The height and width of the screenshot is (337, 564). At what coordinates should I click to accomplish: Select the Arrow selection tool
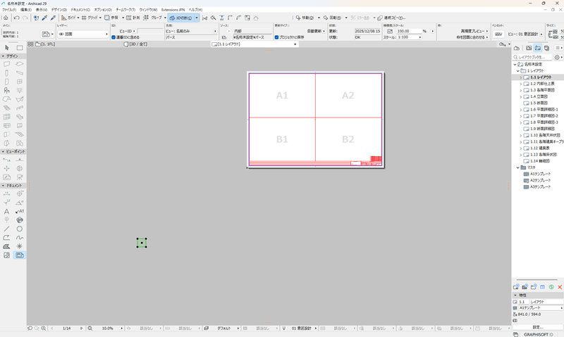(x=7, y=47)
